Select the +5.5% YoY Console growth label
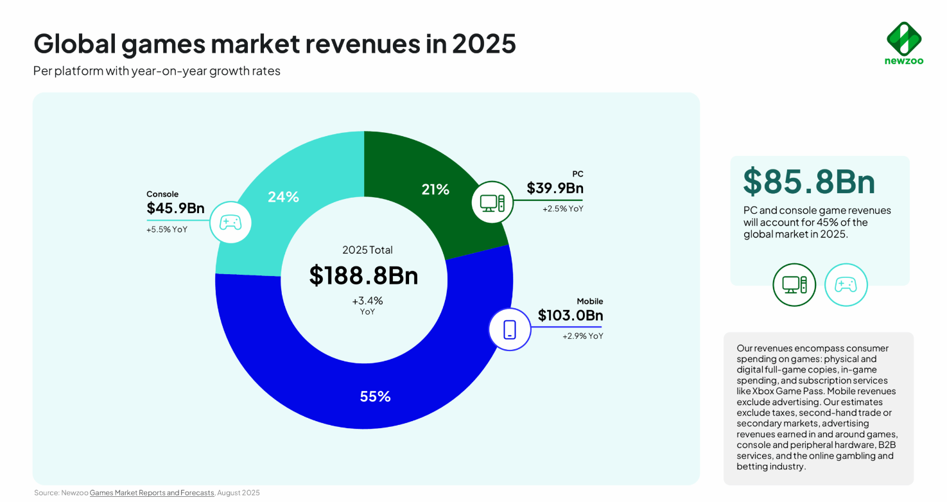Viewport: 947px width, 502px height. [167, 229]
